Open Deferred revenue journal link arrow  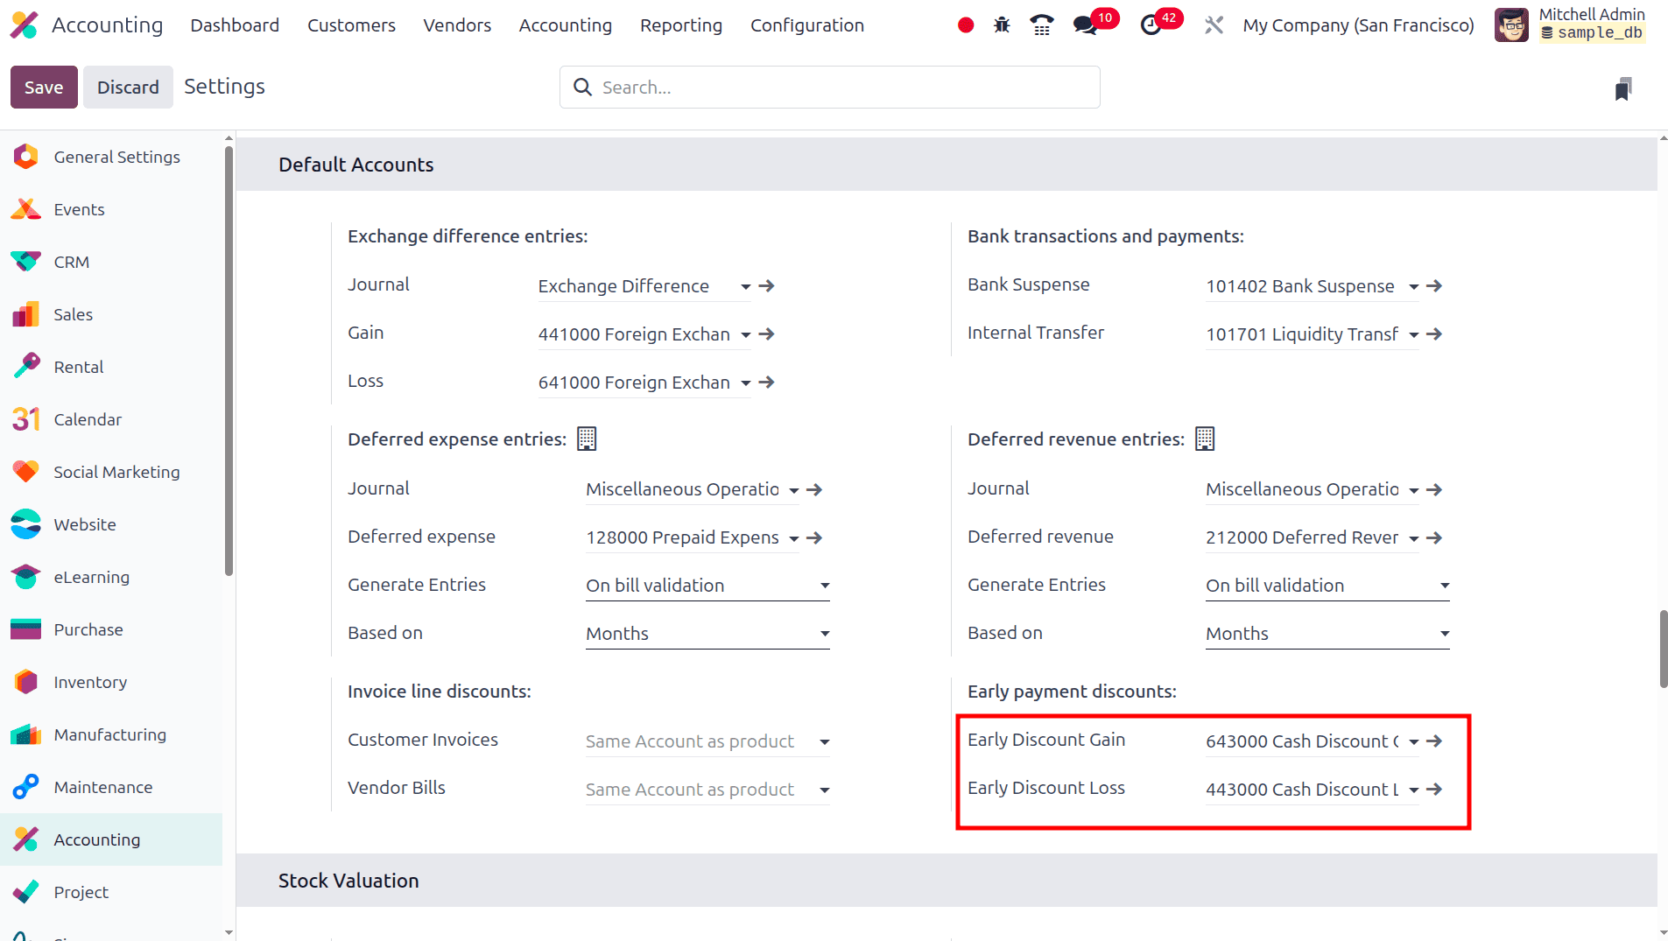point(1434,489)
